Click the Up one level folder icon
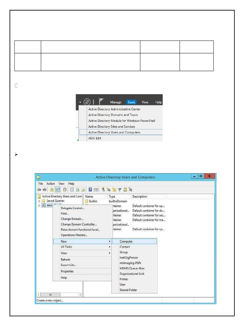 click(x=52, y=189)
